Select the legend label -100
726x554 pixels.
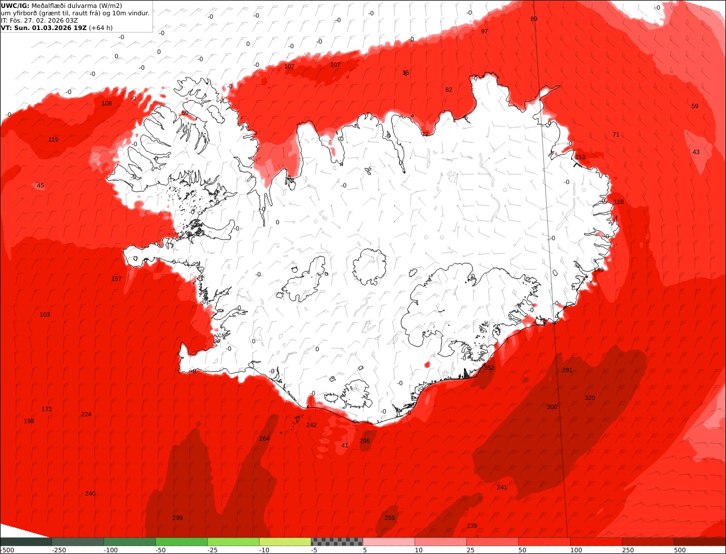pos(111,550)
